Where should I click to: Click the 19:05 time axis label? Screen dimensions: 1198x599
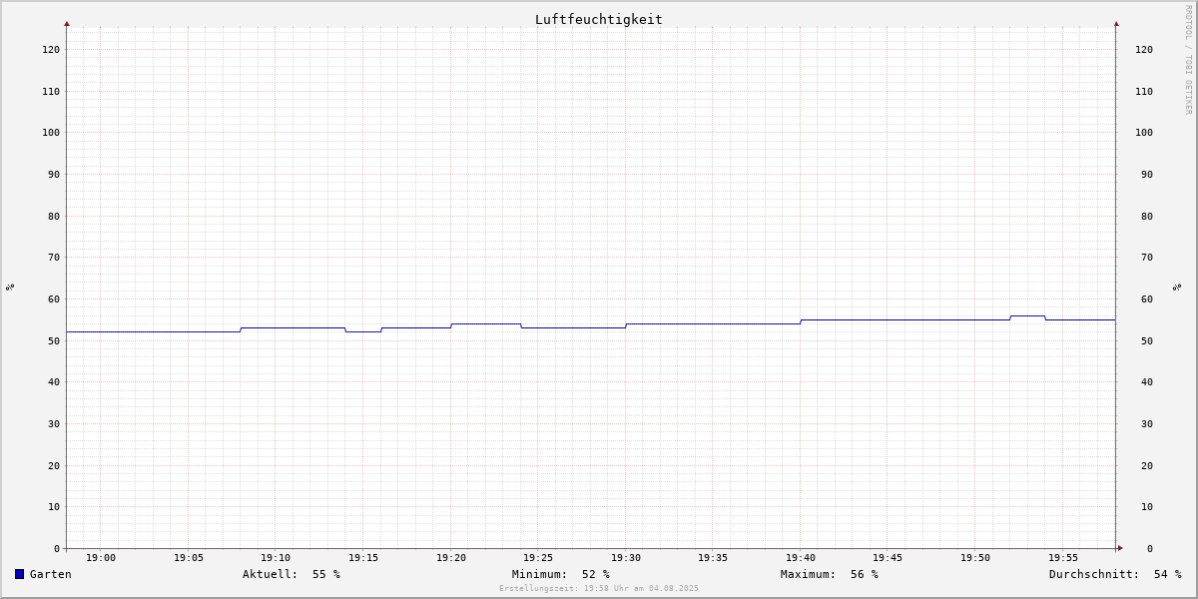189,558
